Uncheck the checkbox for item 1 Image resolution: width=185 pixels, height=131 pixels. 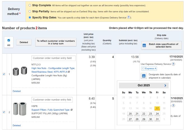4,74
